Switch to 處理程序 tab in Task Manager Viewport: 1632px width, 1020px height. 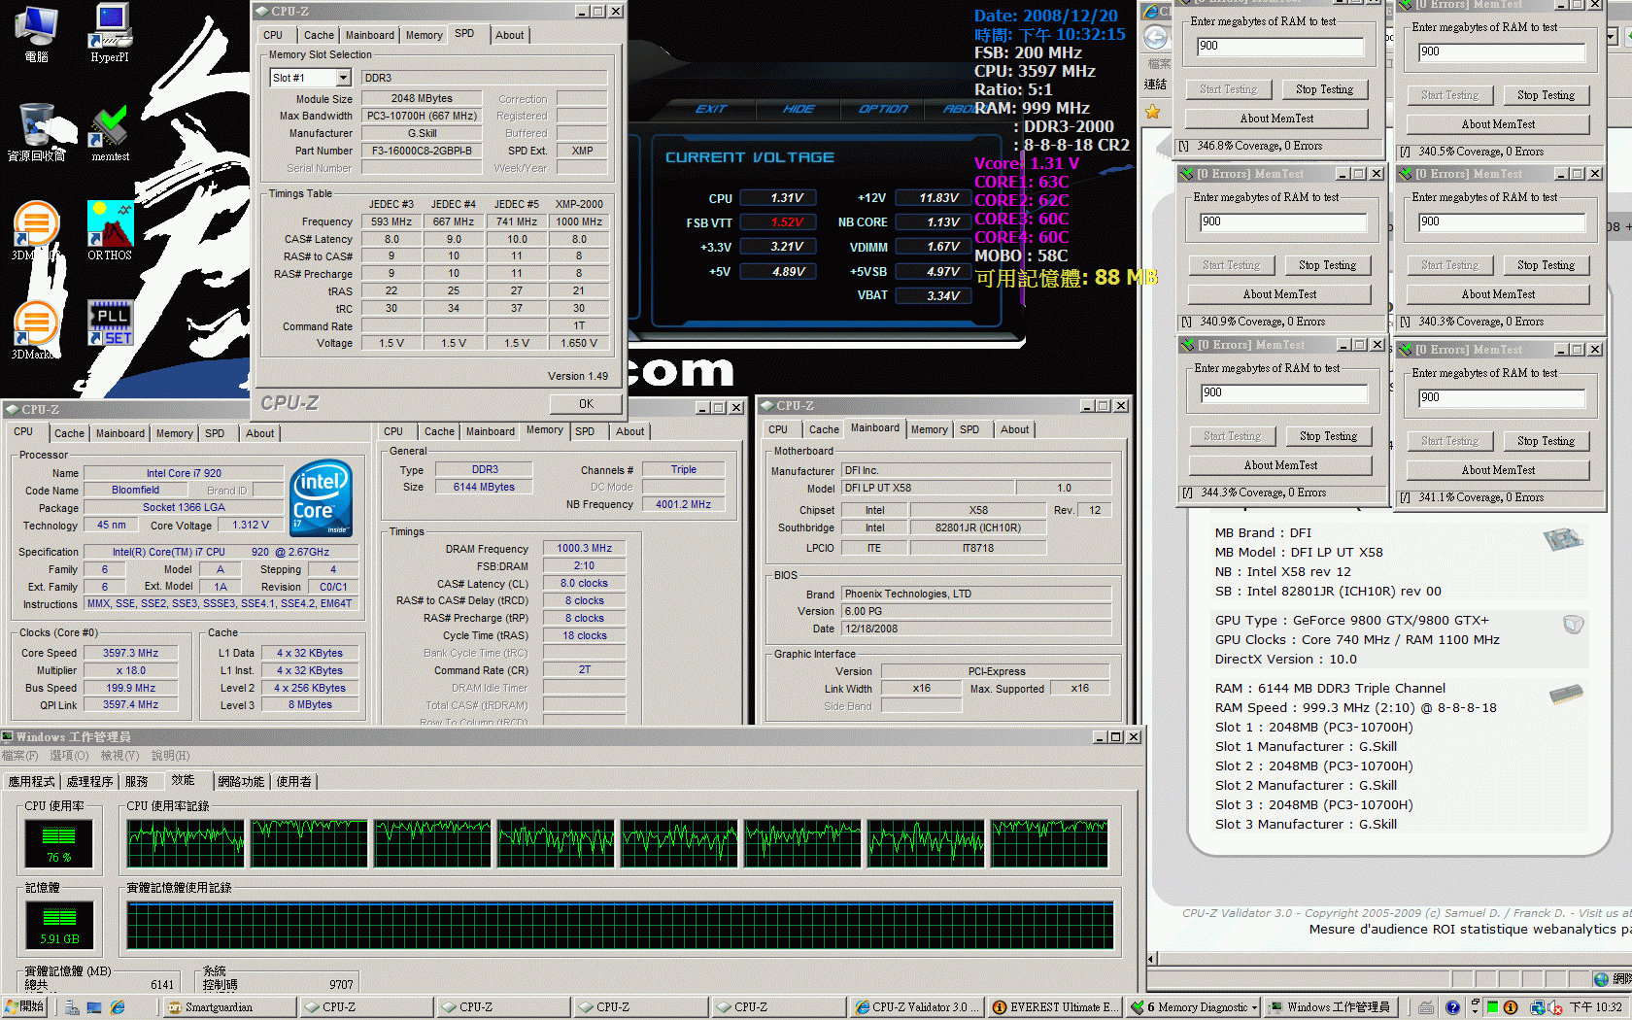(89, 781)
